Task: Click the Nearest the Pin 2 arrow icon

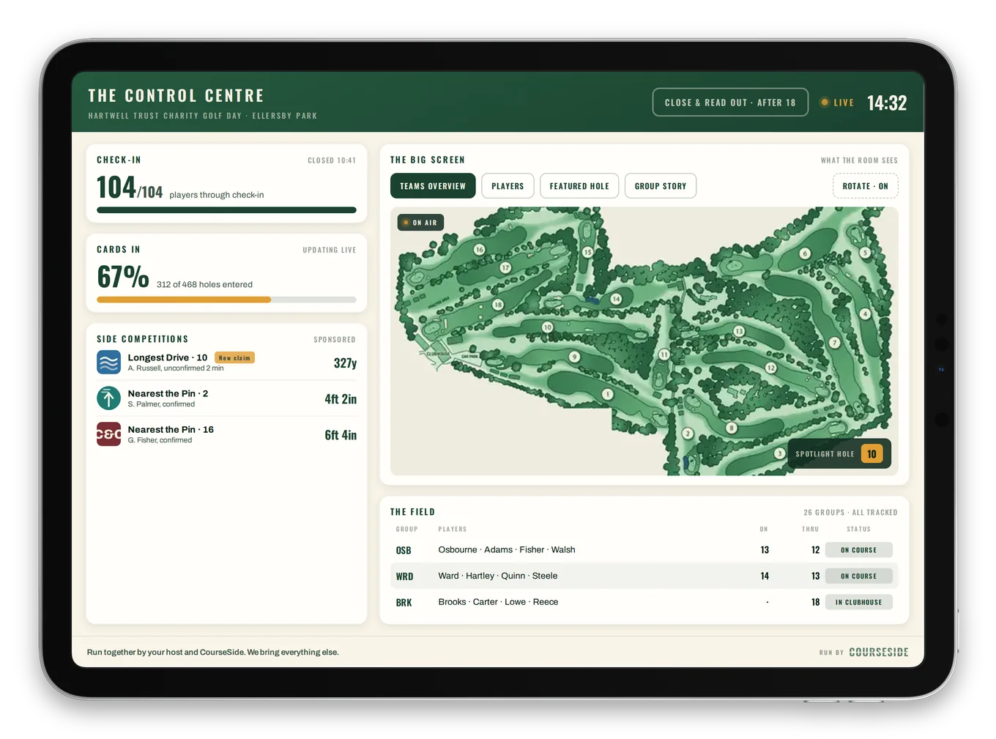Action: 108,398
